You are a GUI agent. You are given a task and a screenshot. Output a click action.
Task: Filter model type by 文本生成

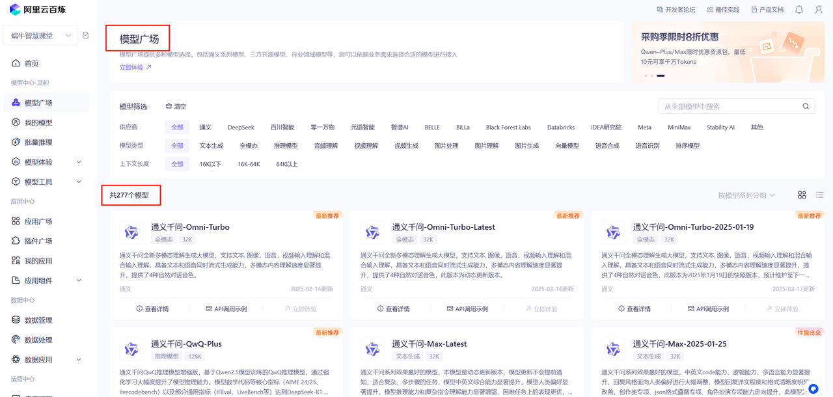pos(212,146)
